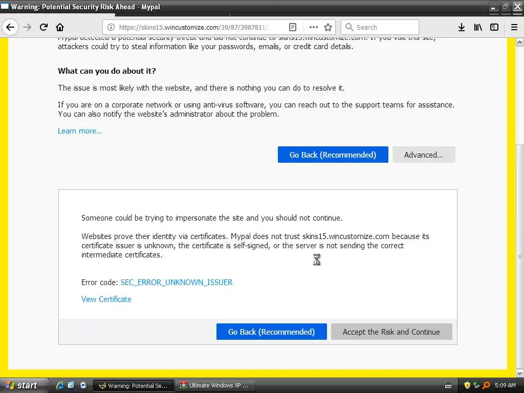Open the Library icon
Image resolution: width=524 pixels, height=393 pixels.
pyautogui.click(x=478, y=28)
